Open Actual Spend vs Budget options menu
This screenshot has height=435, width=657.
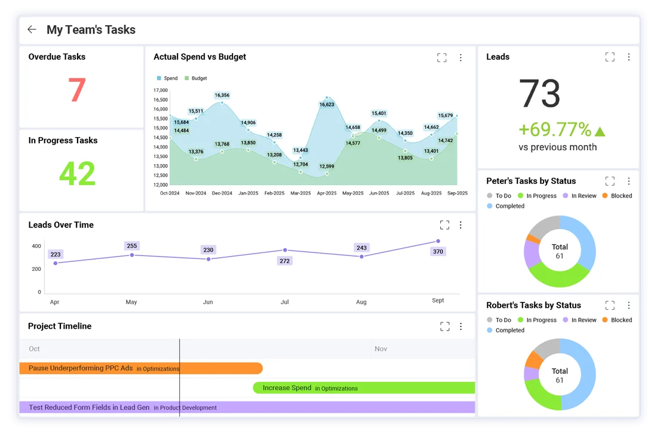click(460, 57)
